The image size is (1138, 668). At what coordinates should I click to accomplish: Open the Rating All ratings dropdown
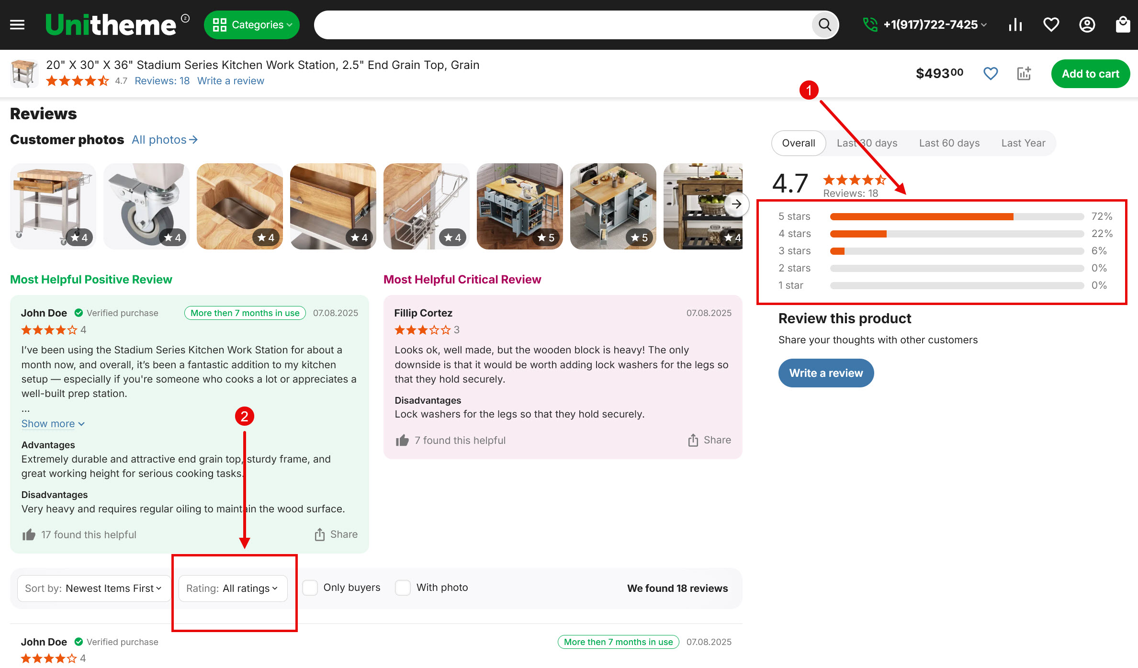click(232, 588)
